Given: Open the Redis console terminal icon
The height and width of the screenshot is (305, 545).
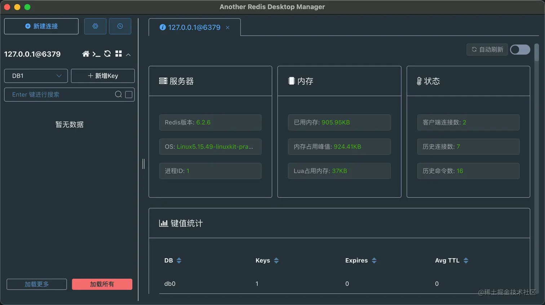Looking at the screenshot, I should 96,54.
